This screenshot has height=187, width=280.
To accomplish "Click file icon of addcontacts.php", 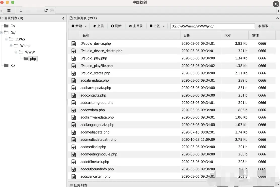I will [x=74, y=95].
